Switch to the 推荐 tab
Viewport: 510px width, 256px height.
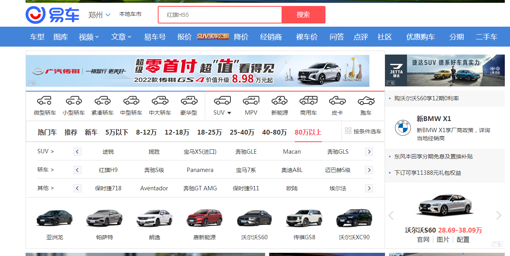[71, 132]
